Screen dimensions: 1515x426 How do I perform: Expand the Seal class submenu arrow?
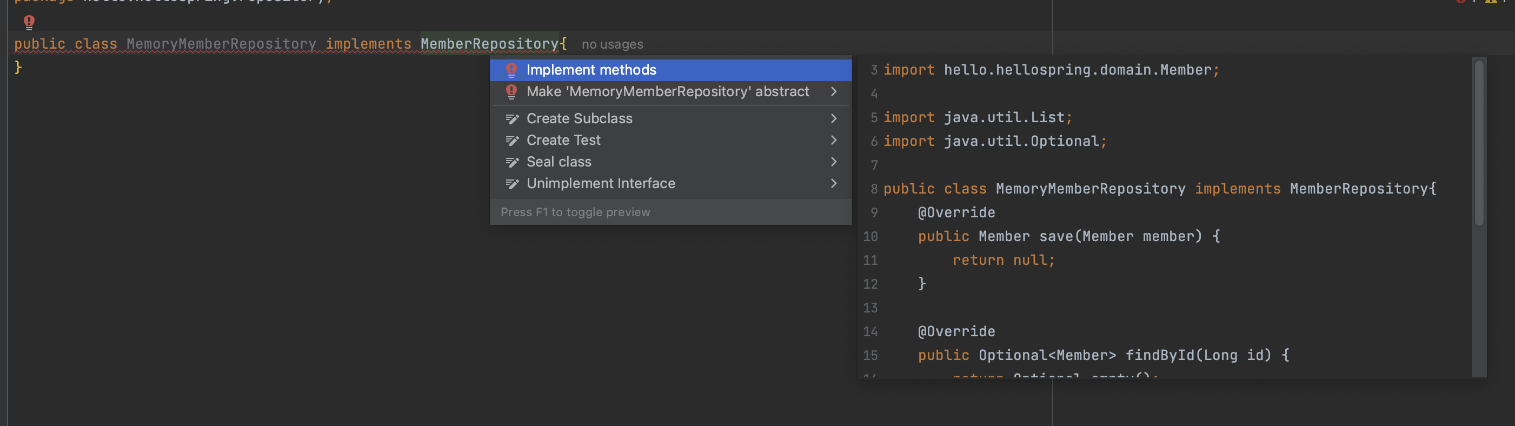(x=833, y=162)
